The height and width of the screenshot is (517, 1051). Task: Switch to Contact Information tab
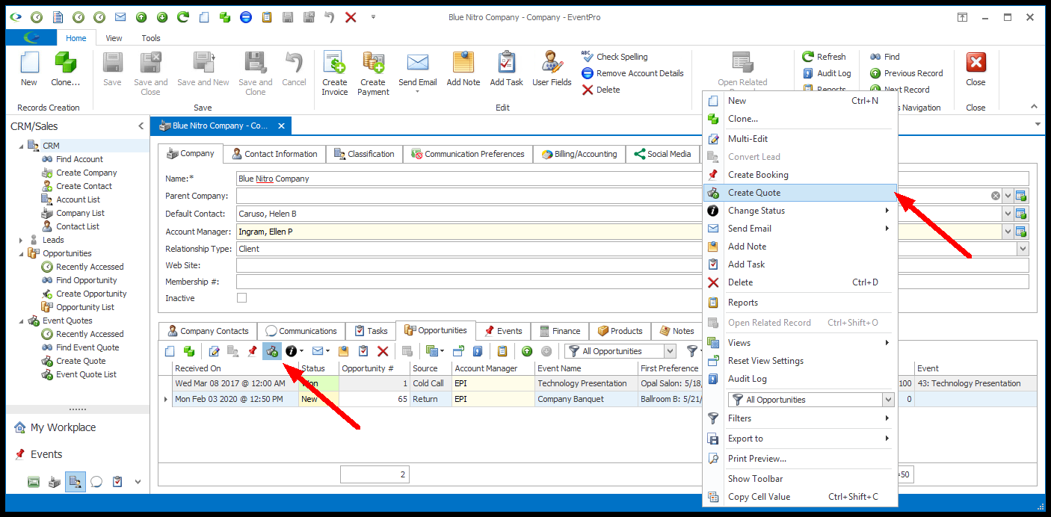point(274,154)
